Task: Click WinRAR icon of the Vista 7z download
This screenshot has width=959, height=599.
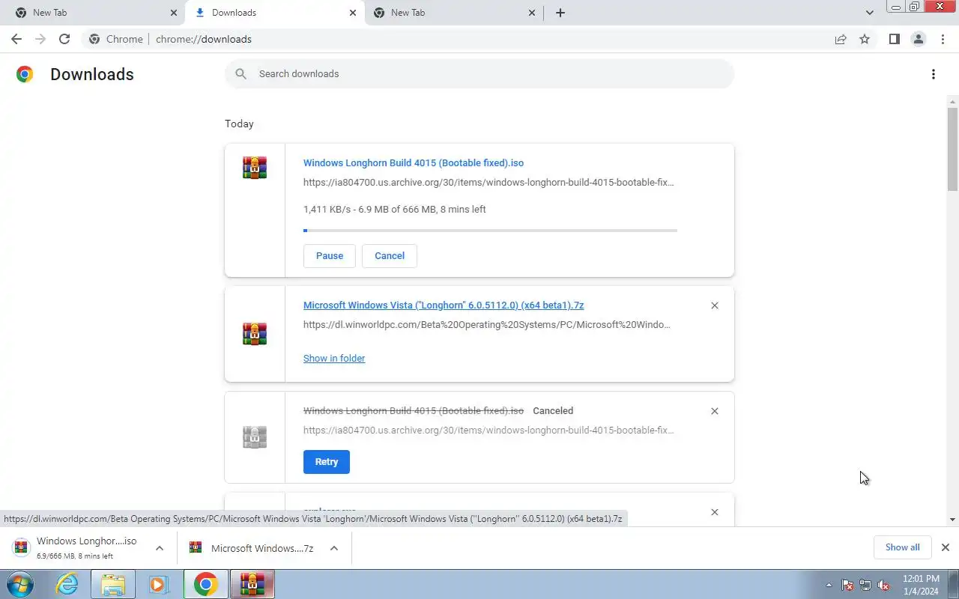Action: click(255, 333)
